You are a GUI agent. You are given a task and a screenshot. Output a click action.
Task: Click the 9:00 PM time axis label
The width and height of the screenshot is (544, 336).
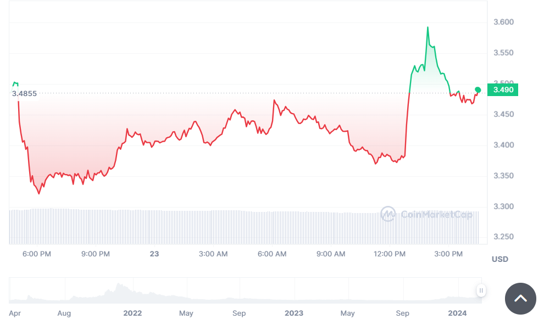[x=96, y=254]
